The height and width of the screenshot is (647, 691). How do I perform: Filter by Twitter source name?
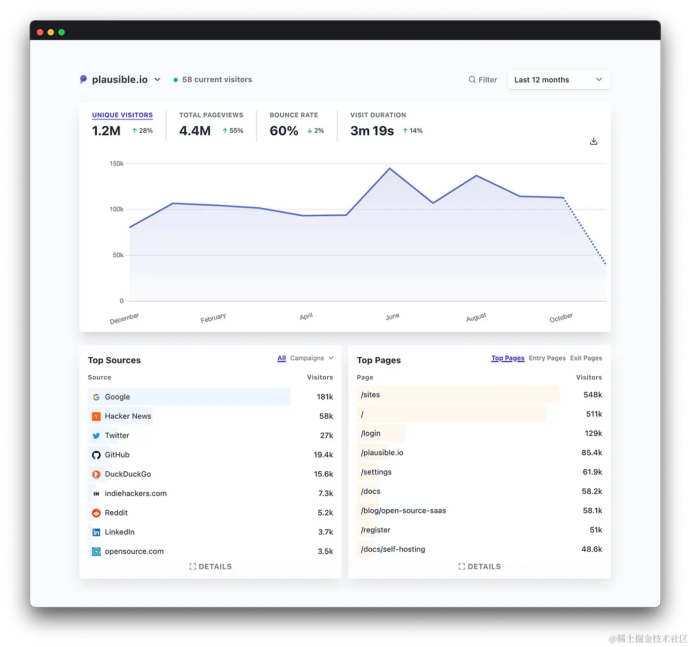click(117, 436)
